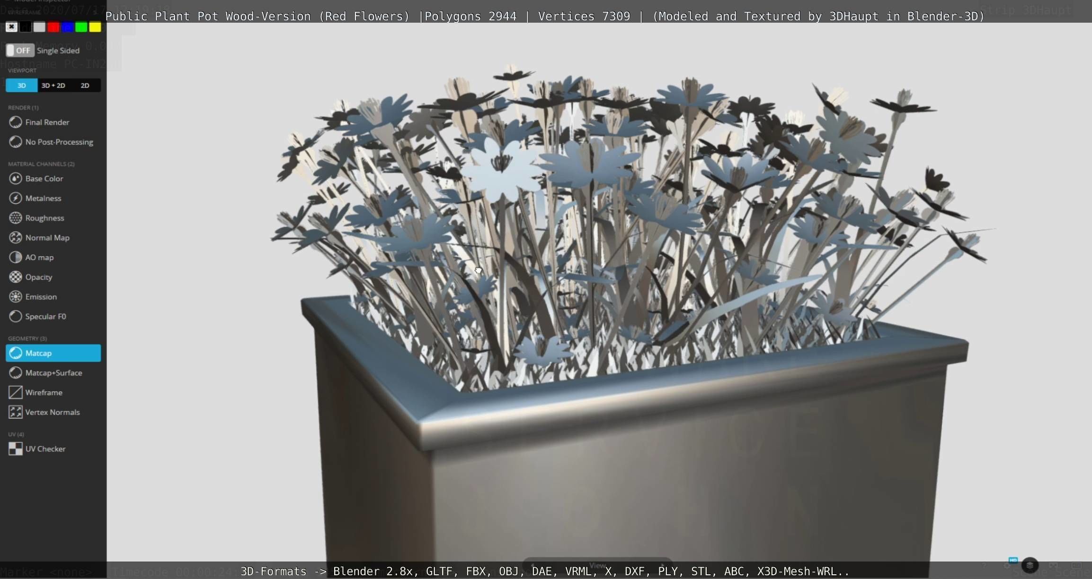1092x579 pixels.
Task: Switch viewport to 3D mode
Action: [x=22, y=86]
